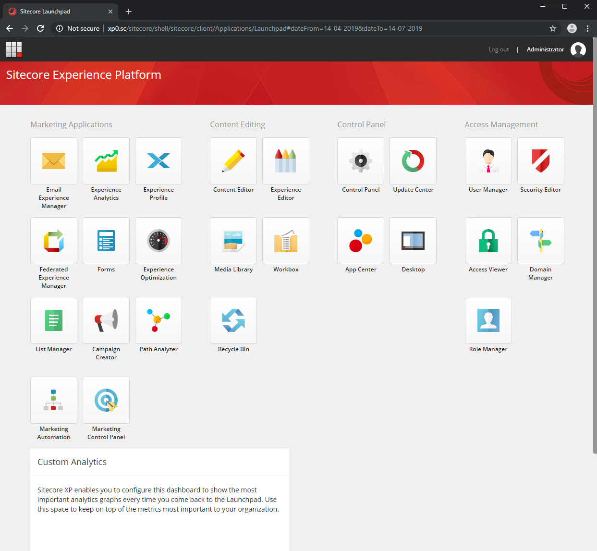This screenshot has width=597, height=551.
Task: Open the Recycle Bin tile
Action: [233, 320]
